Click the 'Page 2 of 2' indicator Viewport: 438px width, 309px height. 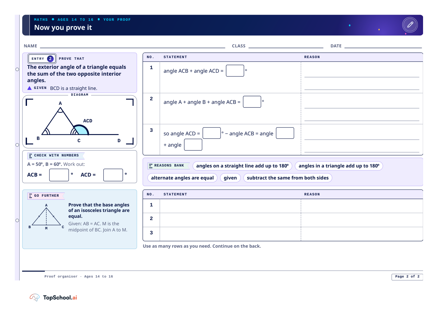[x=407, y=277]
